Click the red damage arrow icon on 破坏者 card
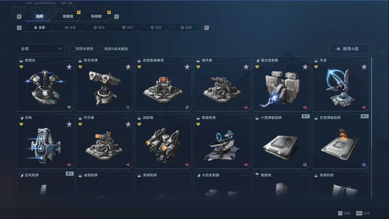This screenshot has height=219, width=389. tap(246, 107)
